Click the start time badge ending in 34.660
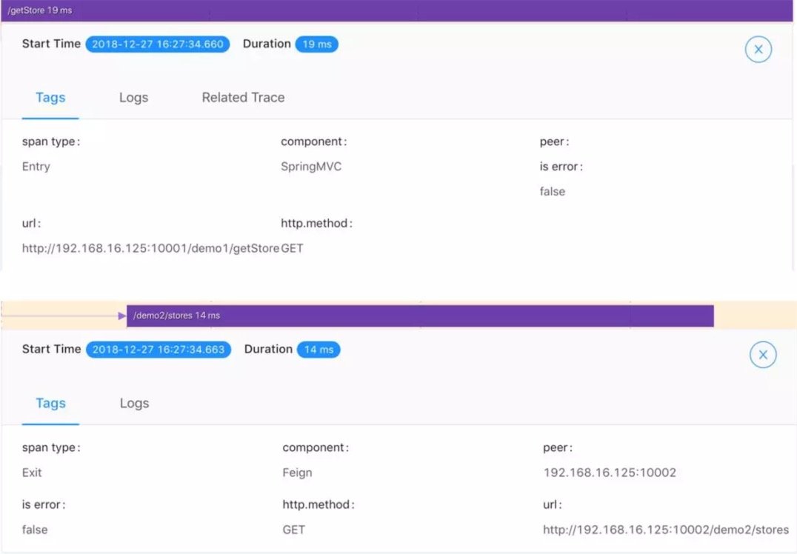This screenshot has width=797, height=554. [157, 44]
